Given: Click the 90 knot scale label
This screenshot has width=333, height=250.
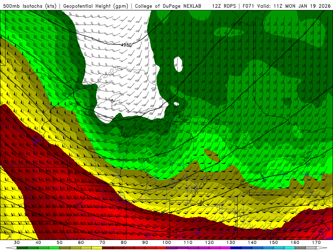Looking at the screenshot, I should (x=145, y=242).
